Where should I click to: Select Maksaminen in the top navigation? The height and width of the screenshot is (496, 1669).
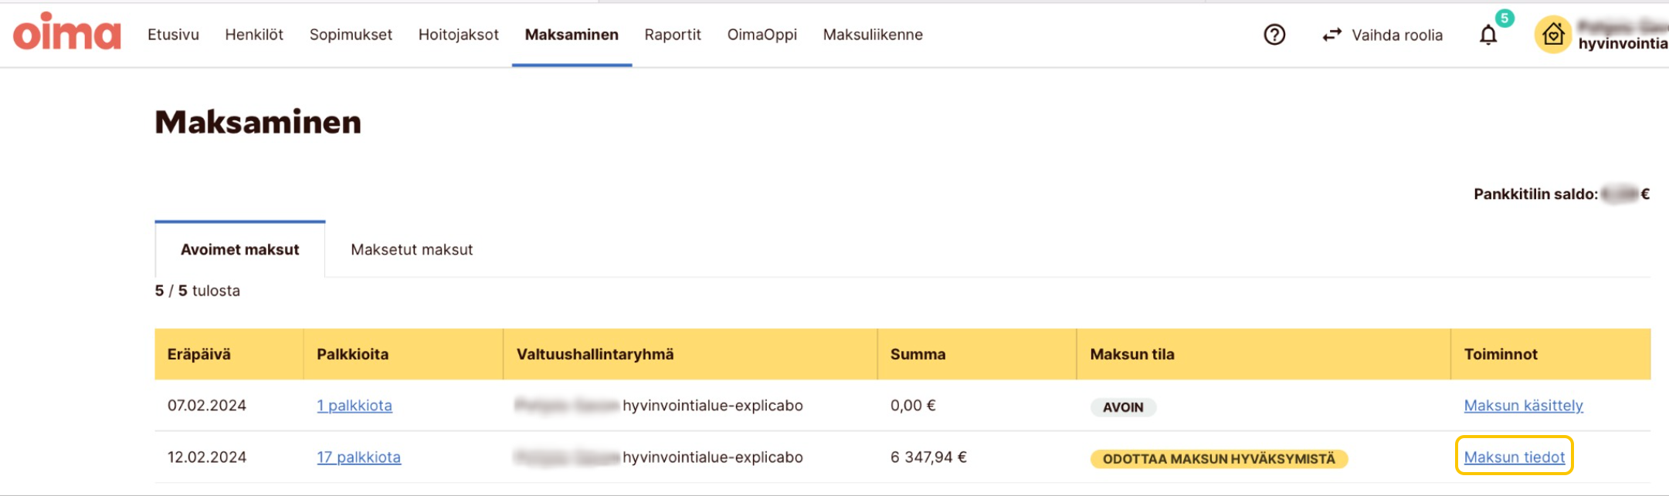pyautogui.click(x=572, y=35)
